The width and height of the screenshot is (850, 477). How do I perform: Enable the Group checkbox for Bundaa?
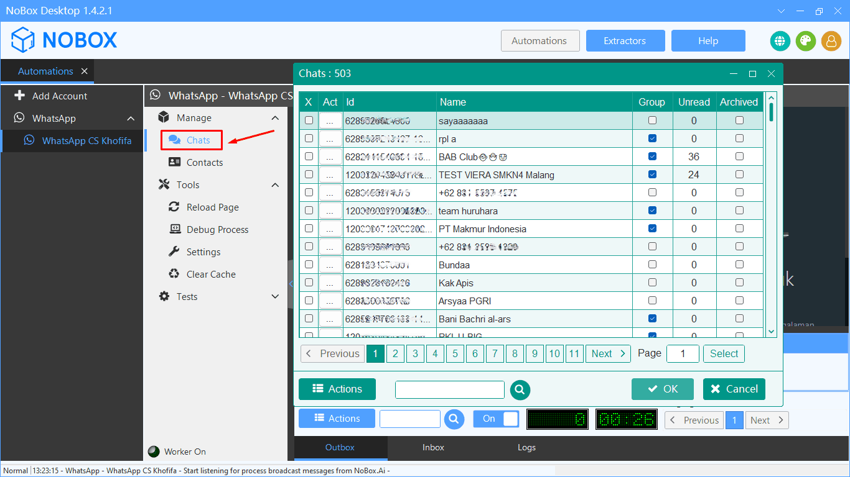[x=652, y=264]
